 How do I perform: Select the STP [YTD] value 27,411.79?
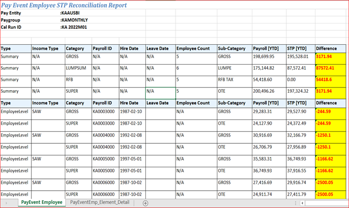[x=300, y=195]
